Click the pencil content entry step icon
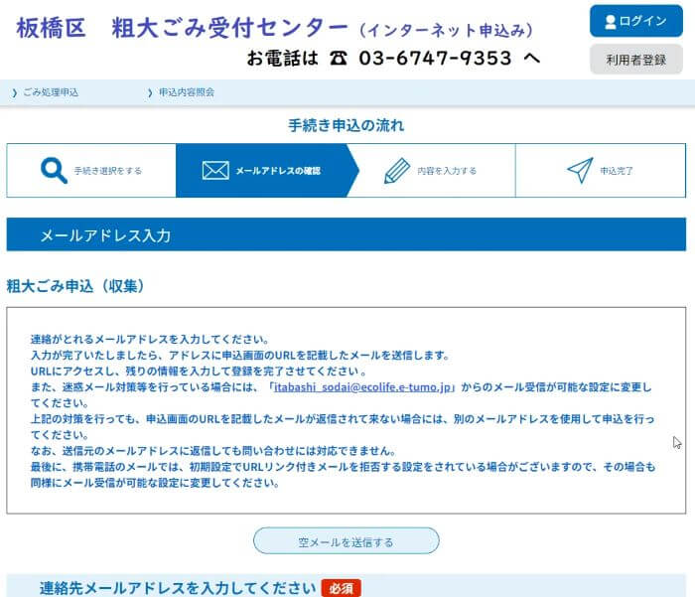This screenshot has height=597, width=695. [397, 170]
